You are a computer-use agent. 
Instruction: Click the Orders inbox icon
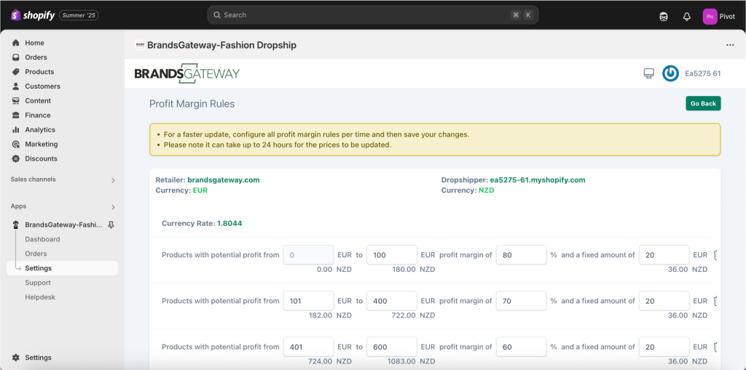[16, 57]
